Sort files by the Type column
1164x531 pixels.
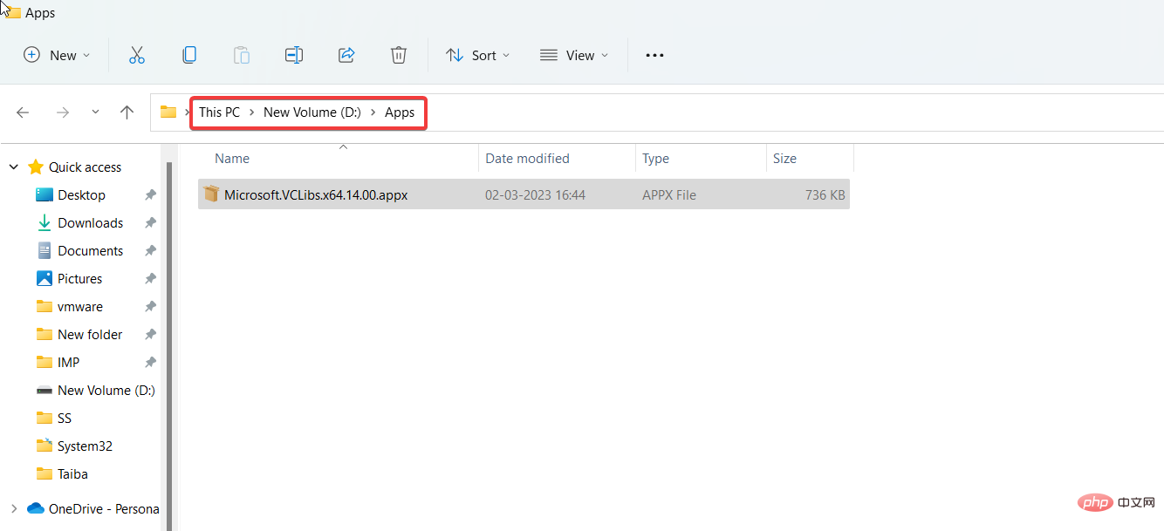point(701,159)
